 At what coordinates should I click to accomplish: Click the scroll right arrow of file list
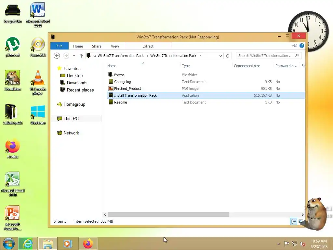[x=303, y=215]
